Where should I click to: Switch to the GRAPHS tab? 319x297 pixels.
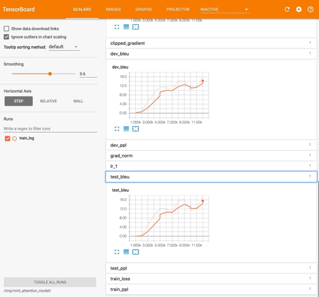click(x=144, y=10)
